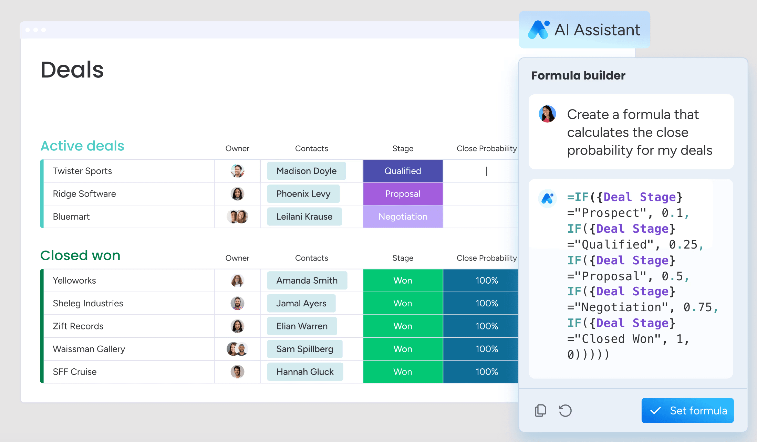The height and width of the screenshot is (442, 757).
Task: Click Stage column header in Active deals
Action: [403, 148]
